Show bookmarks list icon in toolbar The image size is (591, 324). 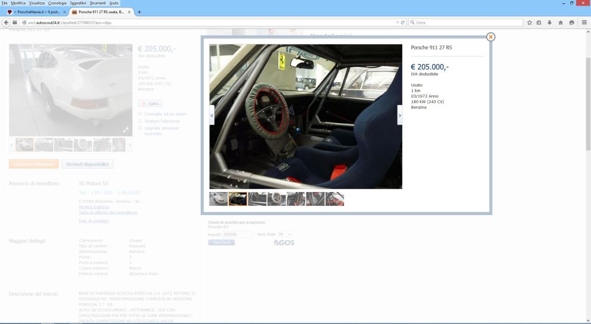[539, 22]
